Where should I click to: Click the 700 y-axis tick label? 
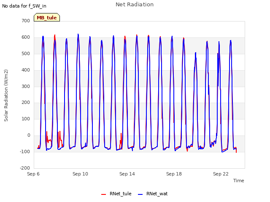coord(26,21)
